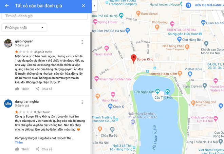This screenshot has width=224, height=154.
Task: Collapse the side panel with arrow tab
Action: [94, 6]
